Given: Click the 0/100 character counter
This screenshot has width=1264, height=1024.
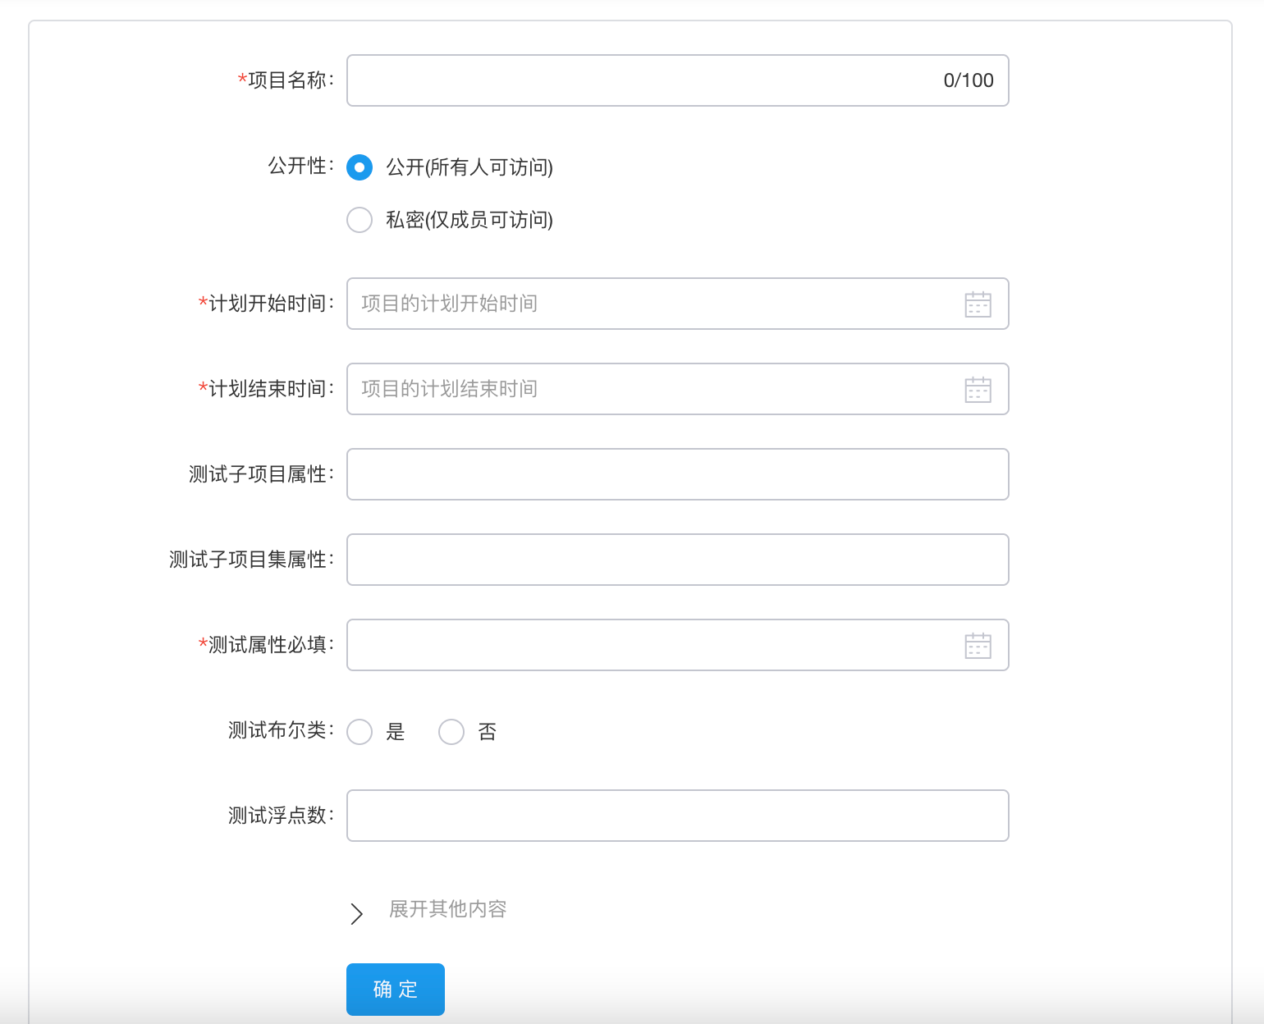Looking at the screenshot, I should (x=969, y=80).
